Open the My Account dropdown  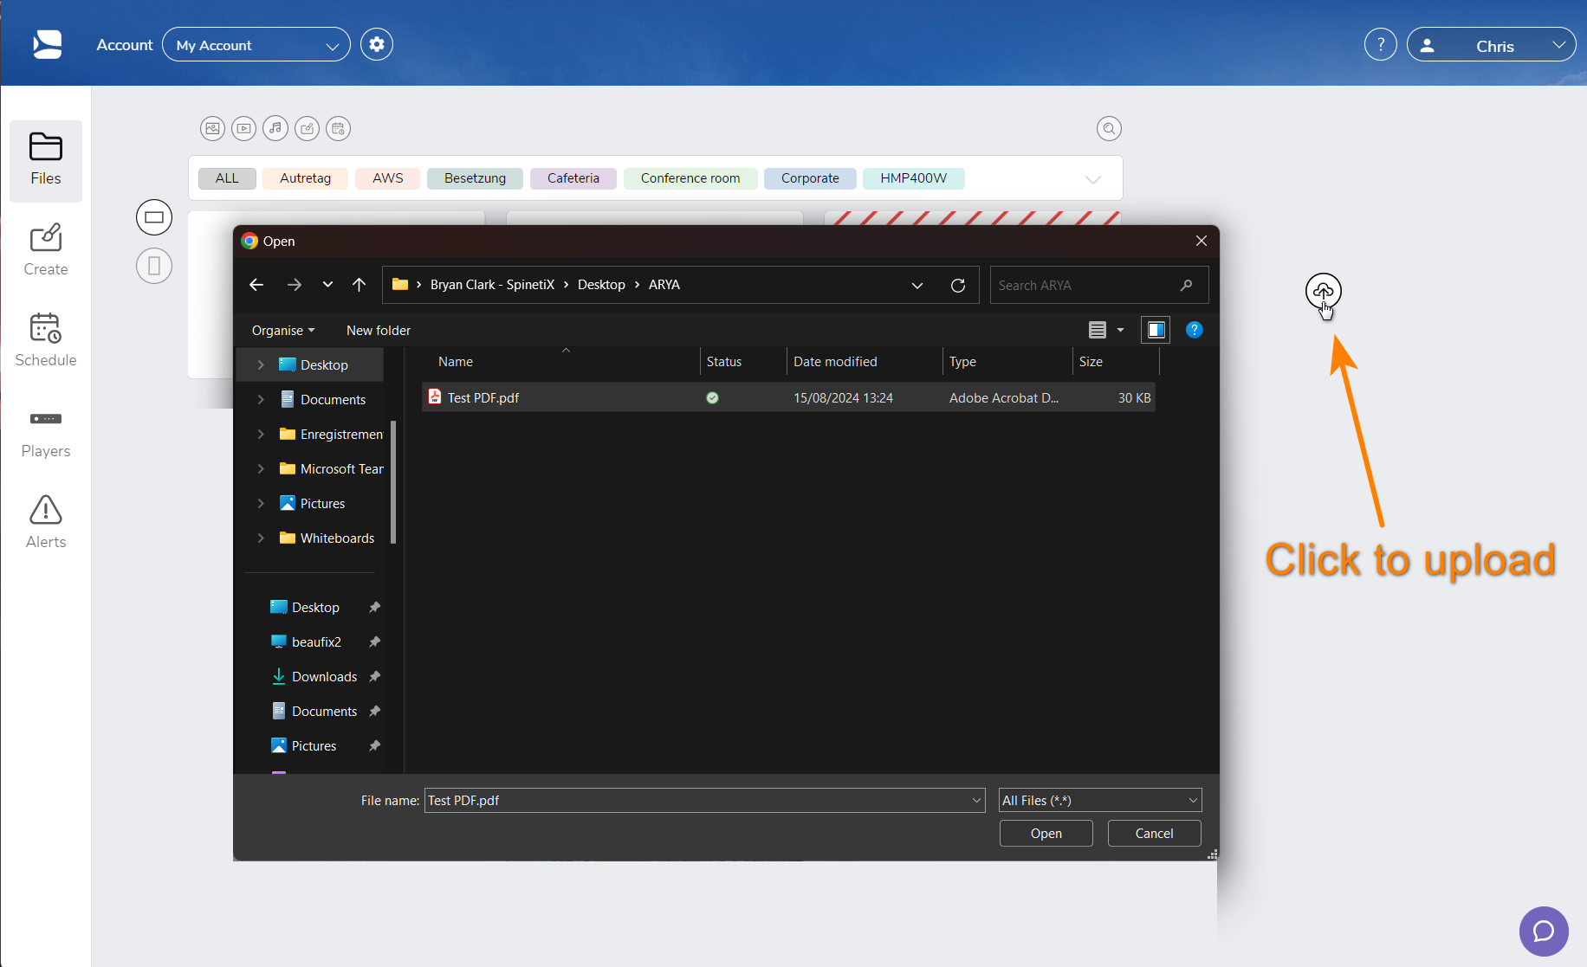(256, 45)
